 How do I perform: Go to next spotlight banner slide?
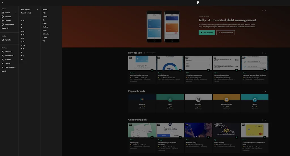[x=265, y=10]
